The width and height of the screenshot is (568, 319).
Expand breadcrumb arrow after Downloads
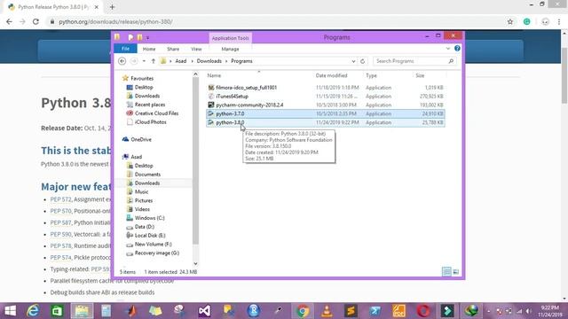click(227, 61)
